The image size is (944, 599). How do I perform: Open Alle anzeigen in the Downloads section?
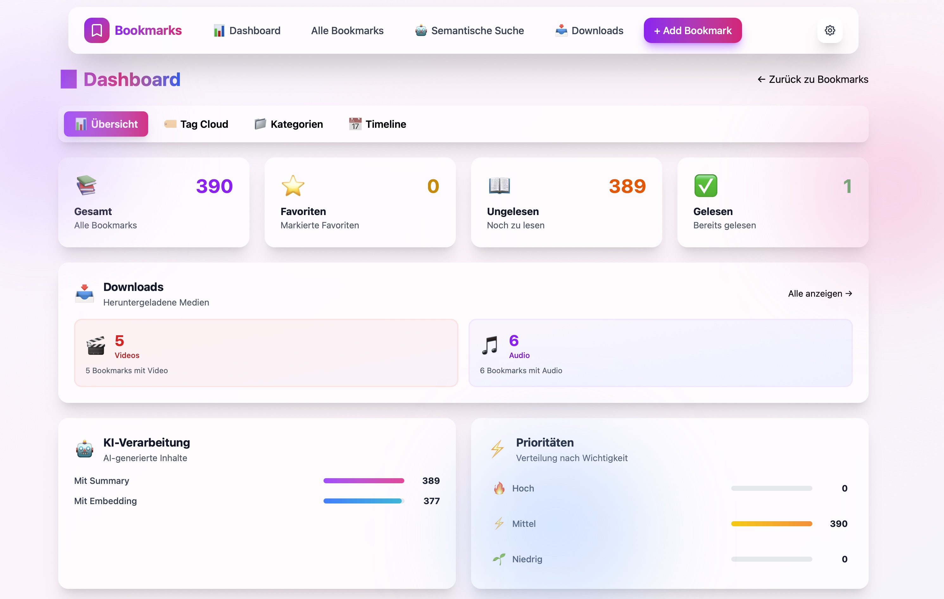(x=820, y=293)
